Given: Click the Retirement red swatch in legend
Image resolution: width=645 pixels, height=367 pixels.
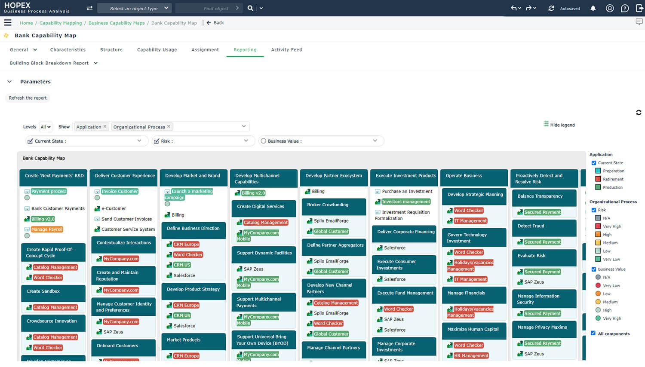Looking at the screenshot, I should point(598,179).
